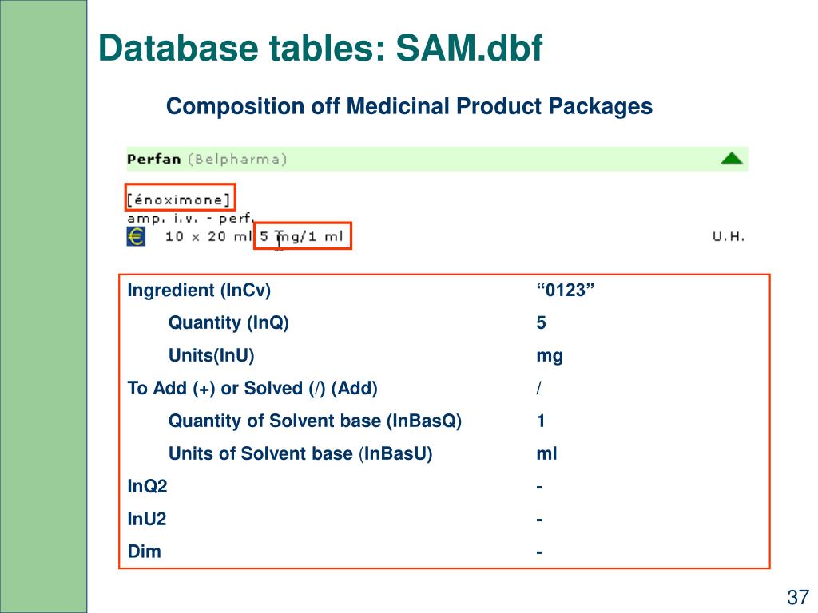Click the ml solvent units value
The image size is (818, 613).
546,453
